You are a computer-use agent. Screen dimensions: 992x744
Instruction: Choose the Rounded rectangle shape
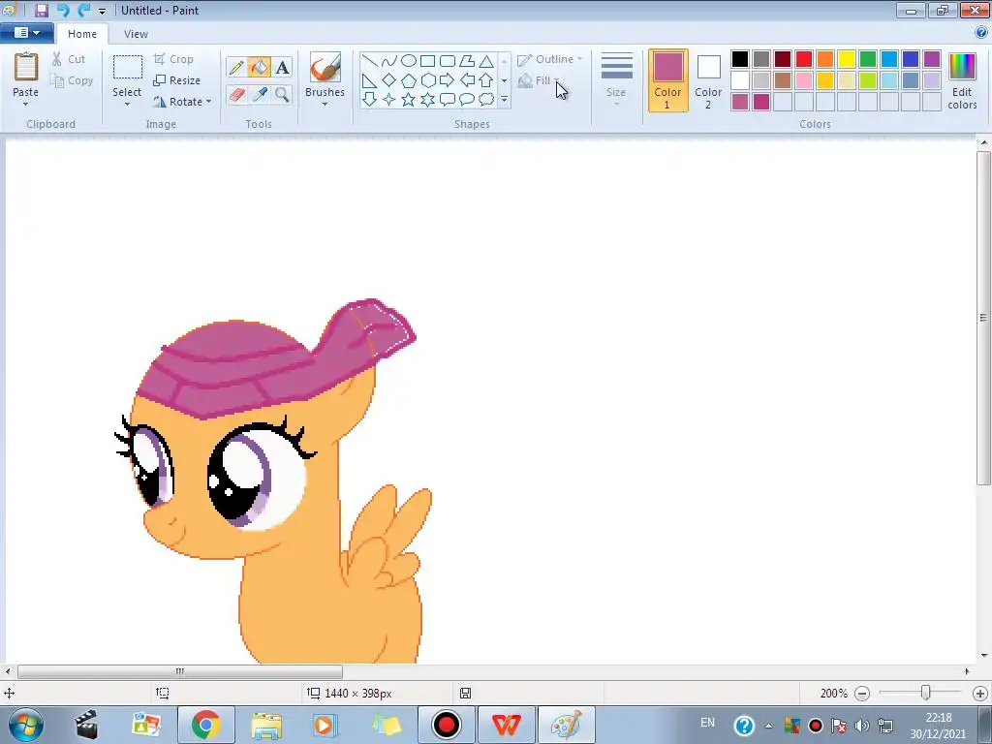click(x=448, y=61)
